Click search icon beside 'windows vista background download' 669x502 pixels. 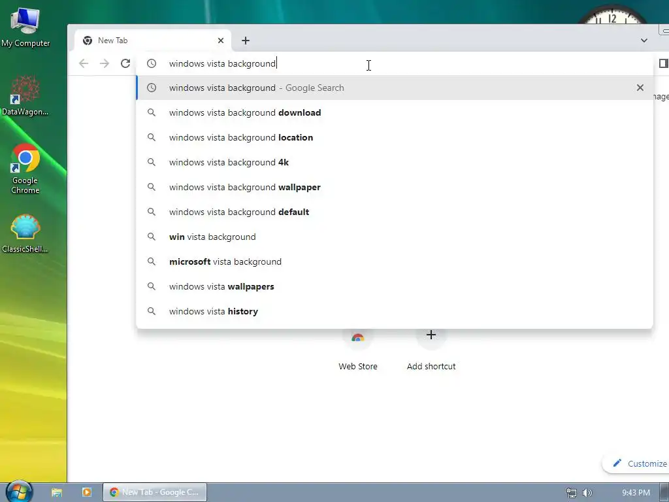(152, 112)
